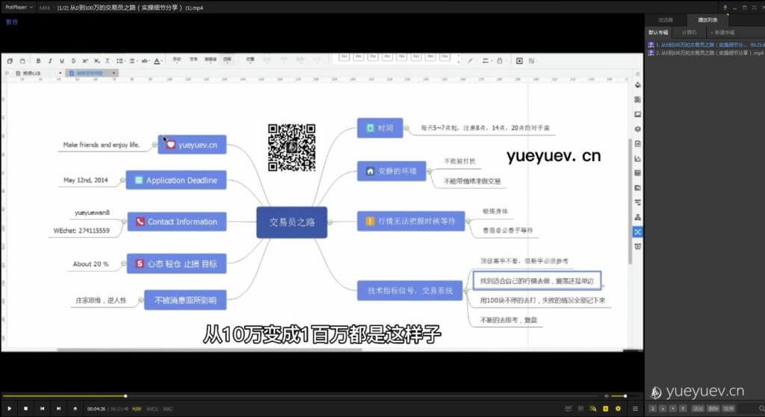
Task: Click the playlist Delete button
Action: 713,409
